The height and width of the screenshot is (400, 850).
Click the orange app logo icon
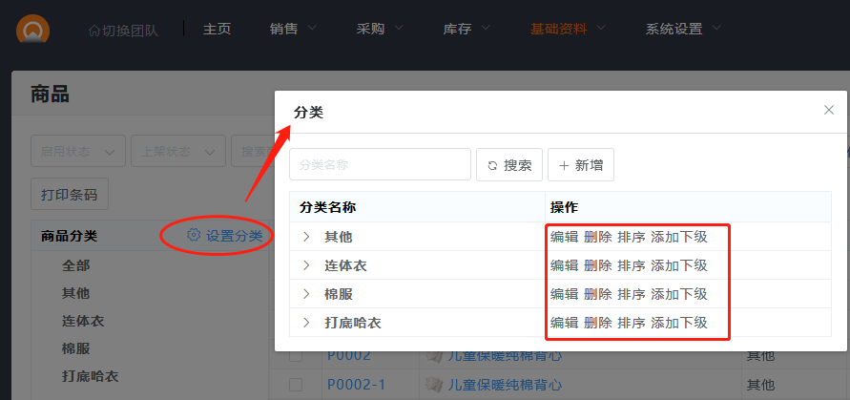[33, 29]
